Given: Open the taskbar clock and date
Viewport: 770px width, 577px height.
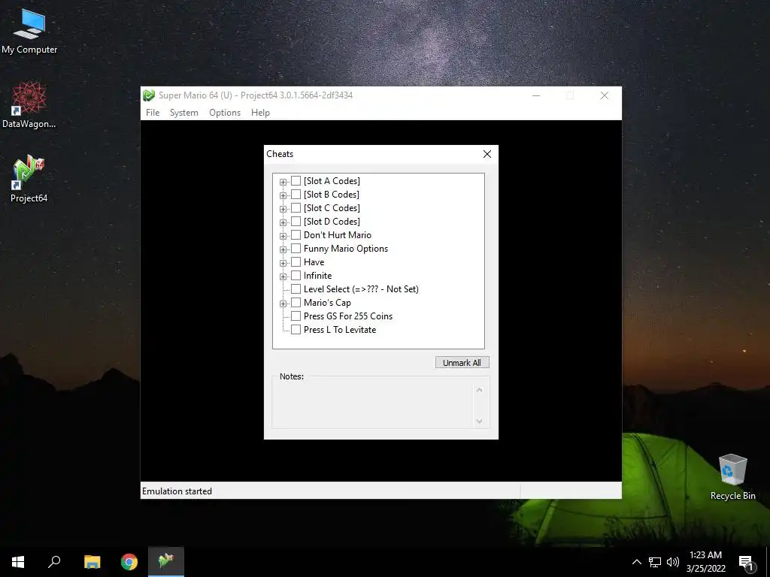Looking at the screenshot, I should pos(705,562).
